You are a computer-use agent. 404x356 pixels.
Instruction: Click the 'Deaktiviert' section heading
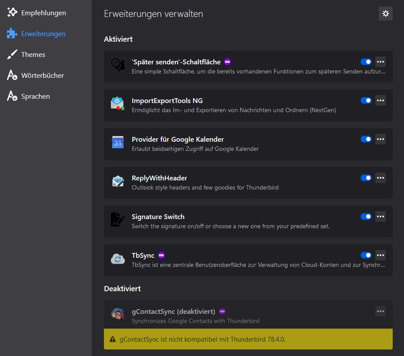(122, 289)
